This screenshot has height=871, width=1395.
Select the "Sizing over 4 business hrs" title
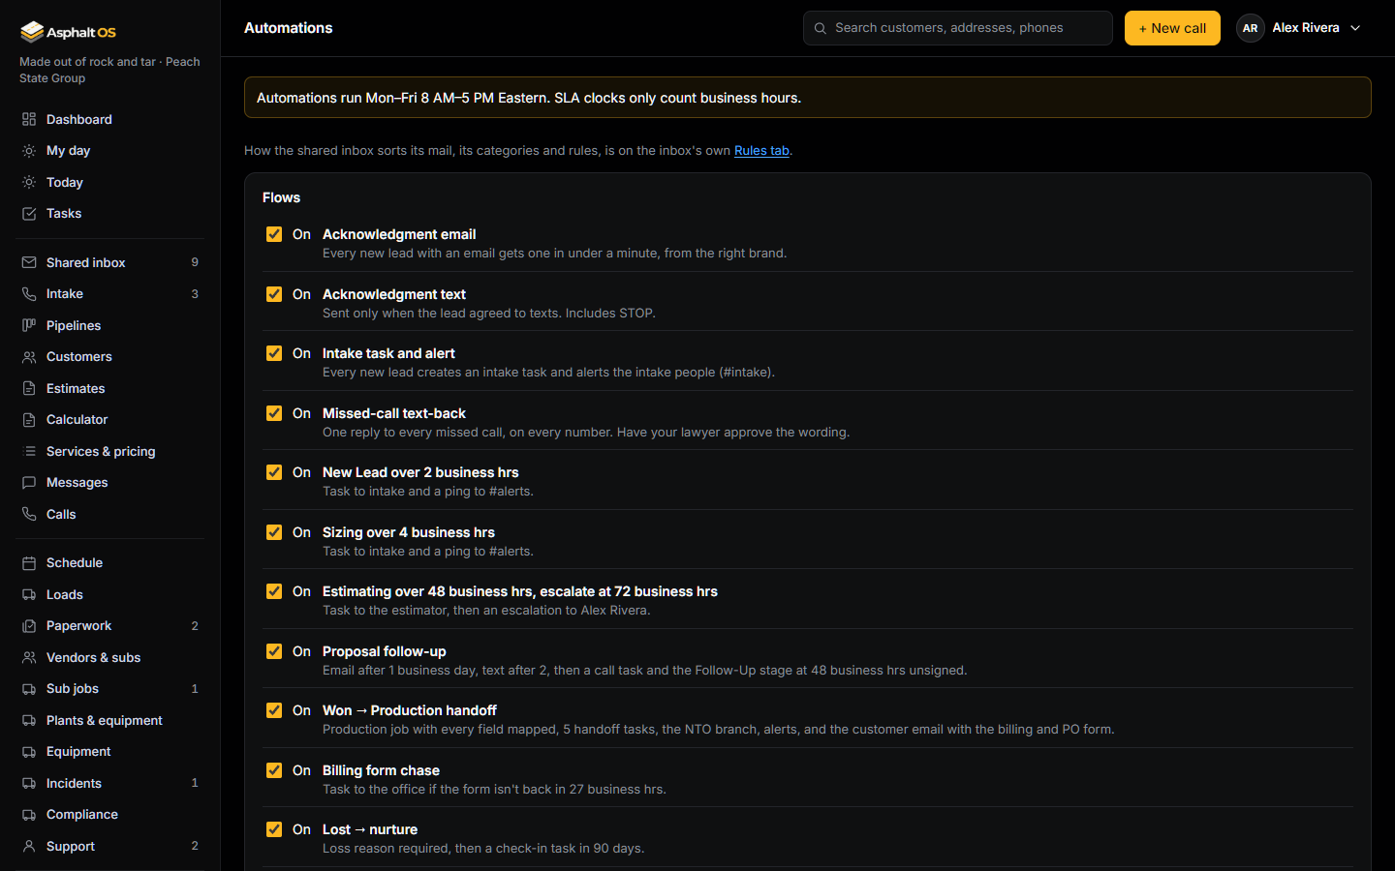[409, 532]
